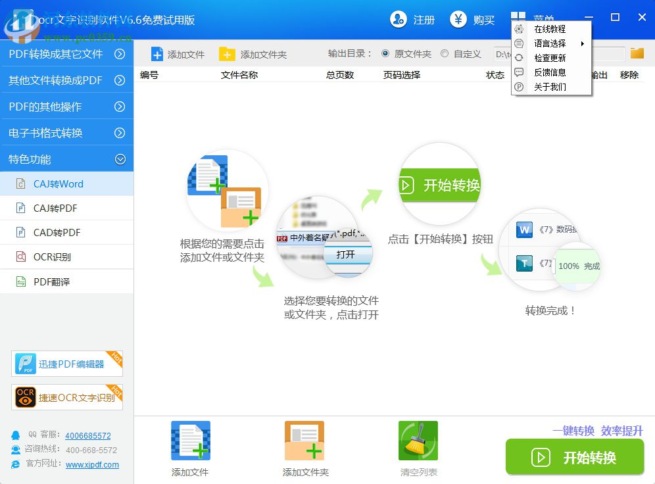
Task: Click the yellow add-folder icon in toolbar
Action: 227,55
